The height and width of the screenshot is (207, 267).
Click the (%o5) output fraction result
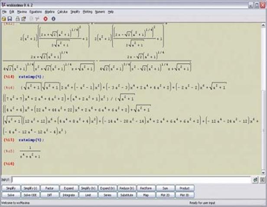(x=30, y=152)
